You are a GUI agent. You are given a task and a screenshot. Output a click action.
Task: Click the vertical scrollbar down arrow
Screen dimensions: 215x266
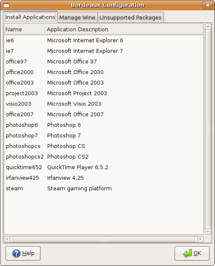(x=208, y=231)
